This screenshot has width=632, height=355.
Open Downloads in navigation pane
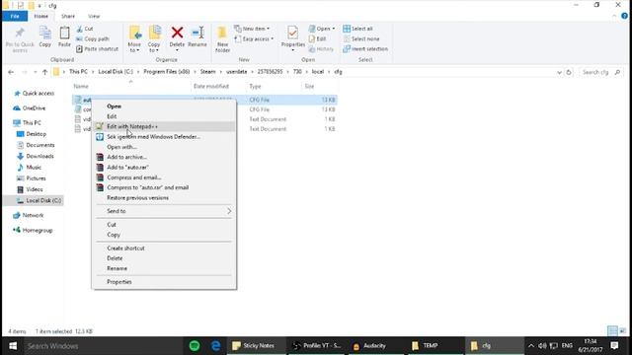(36, 156)
